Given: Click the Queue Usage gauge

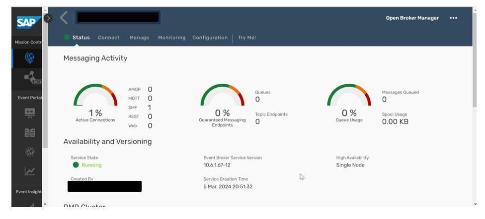Looking at the screenshot, I should coord(349,95).
